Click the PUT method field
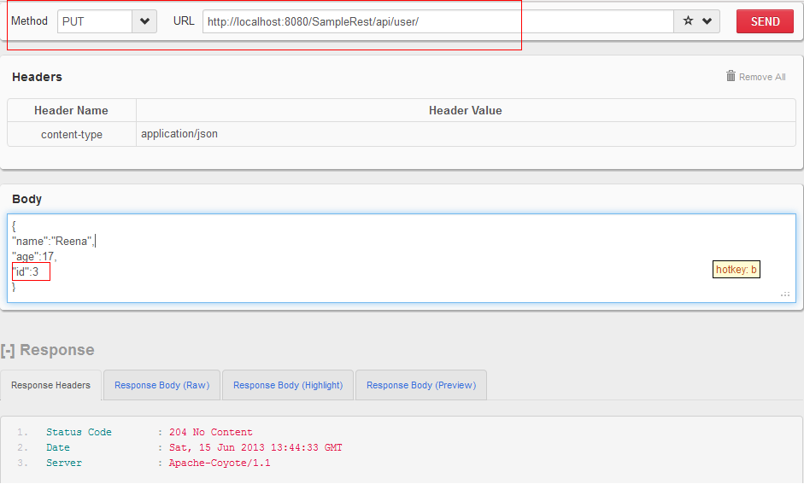Screen dimensions: 804x484 pos(95,21)
